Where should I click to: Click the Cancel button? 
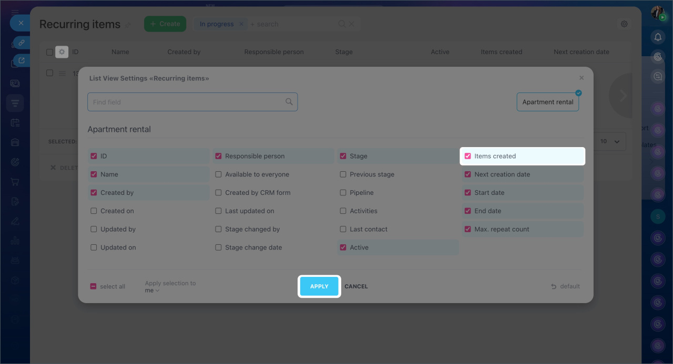click(356, 286)
